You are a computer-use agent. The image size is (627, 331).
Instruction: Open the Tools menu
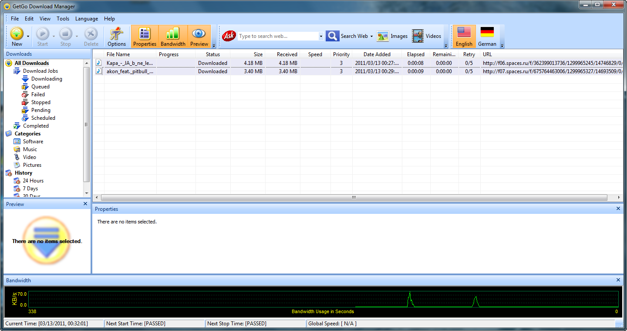pos(63,19)
